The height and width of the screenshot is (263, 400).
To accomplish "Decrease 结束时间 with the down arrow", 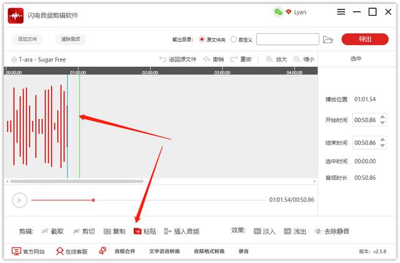I will [382, 146].
